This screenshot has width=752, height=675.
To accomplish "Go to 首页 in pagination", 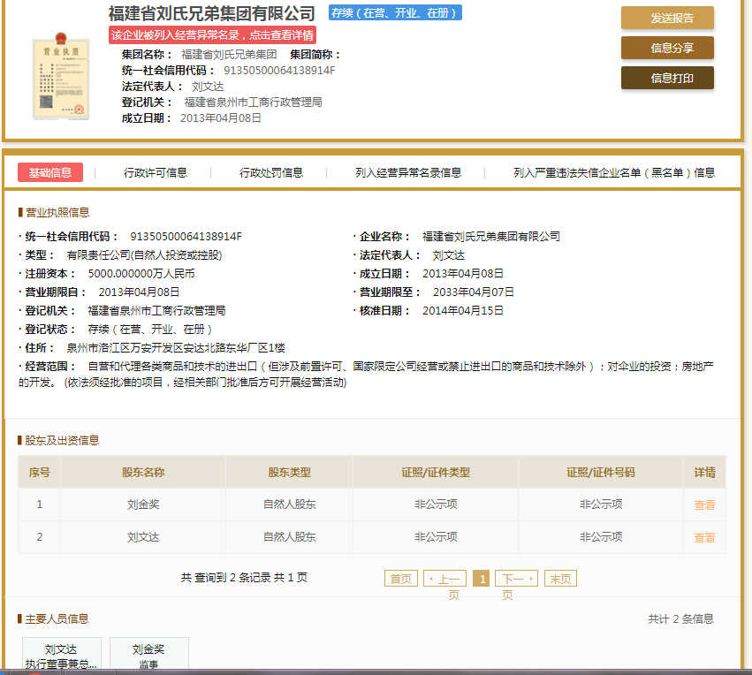I will 400,579.
